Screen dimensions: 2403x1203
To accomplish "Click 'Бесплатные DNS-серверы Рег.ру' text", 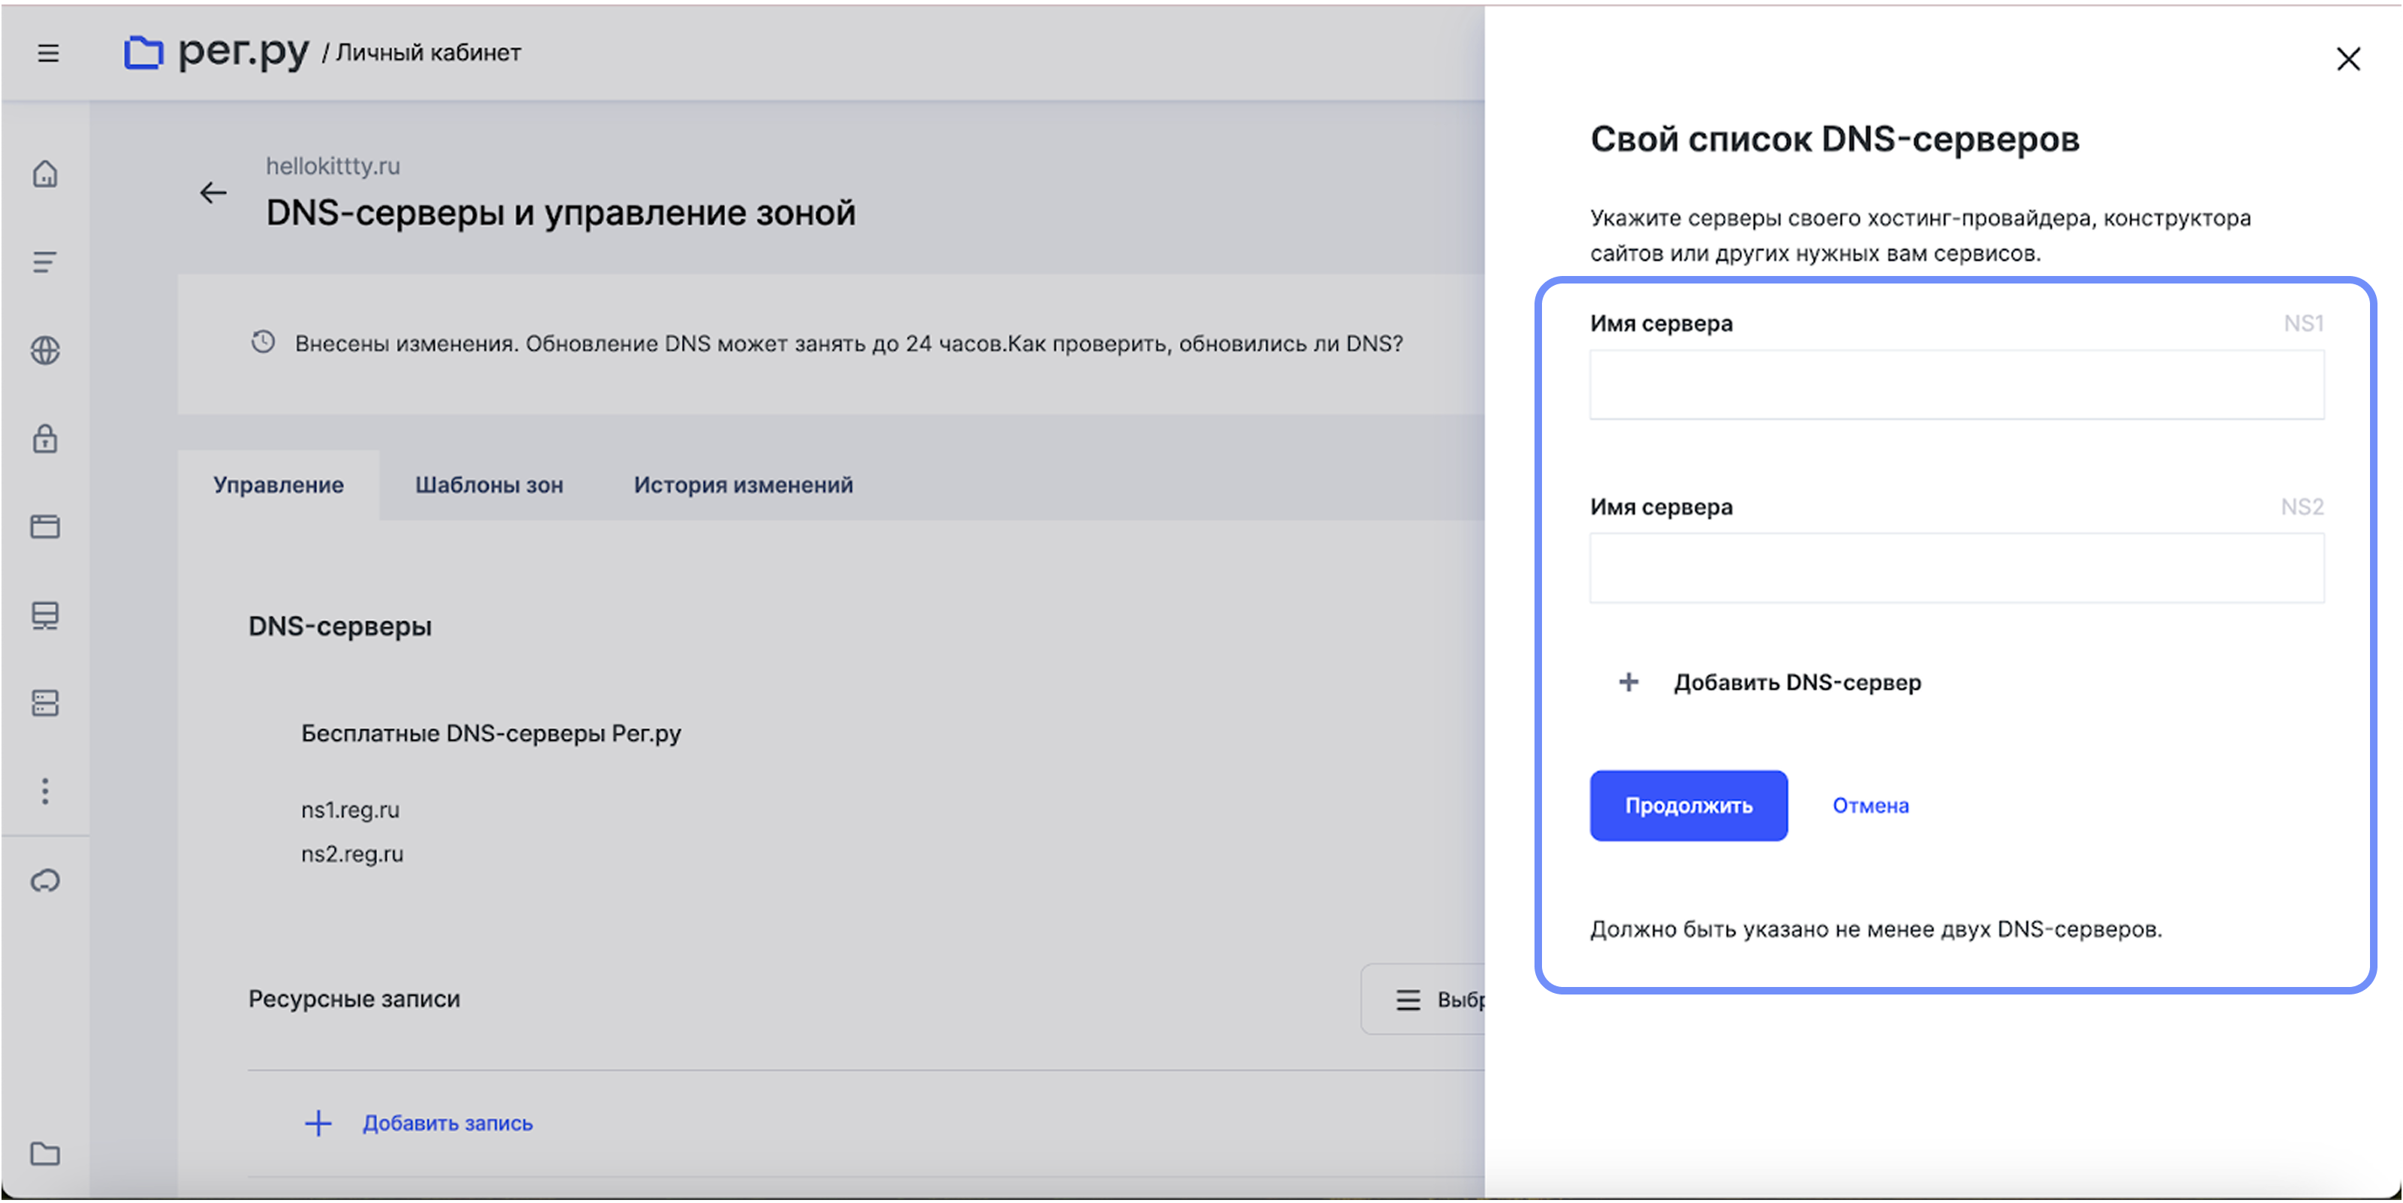I will click(490, 734).
